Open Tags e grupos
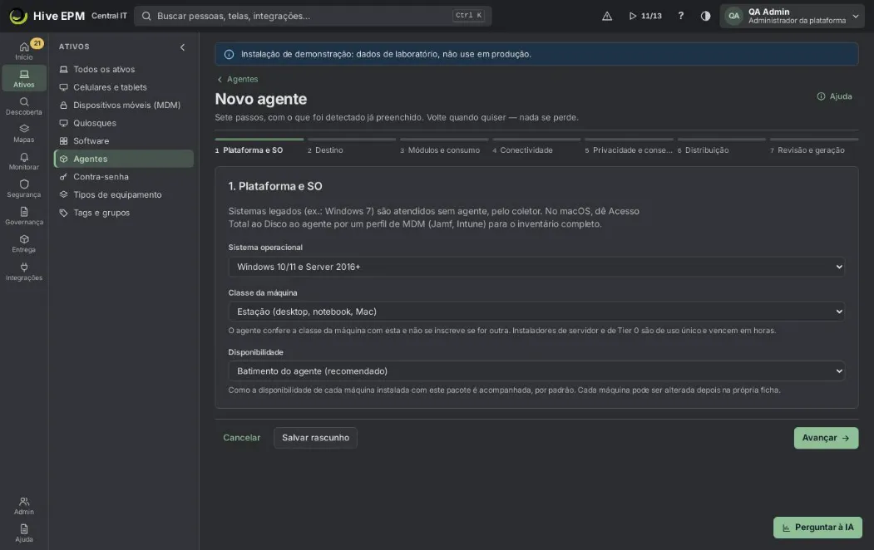This screenshot has width=874, height=550. coord(124,213)
